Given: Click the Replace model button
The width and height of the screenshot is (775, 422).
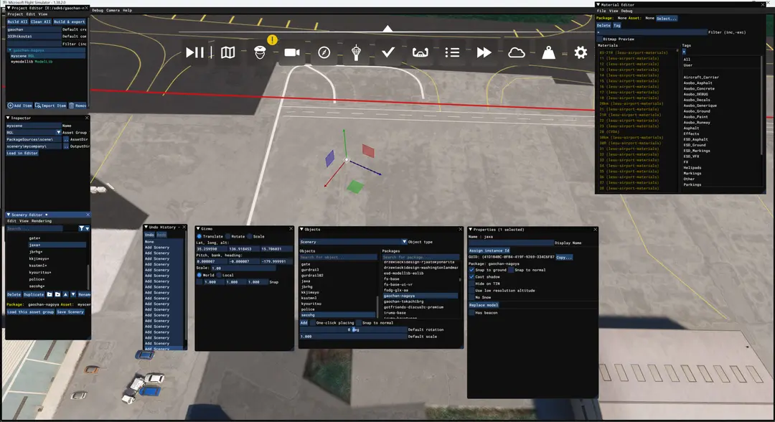Looking at the screenshot, I should (x=484, y=305).
